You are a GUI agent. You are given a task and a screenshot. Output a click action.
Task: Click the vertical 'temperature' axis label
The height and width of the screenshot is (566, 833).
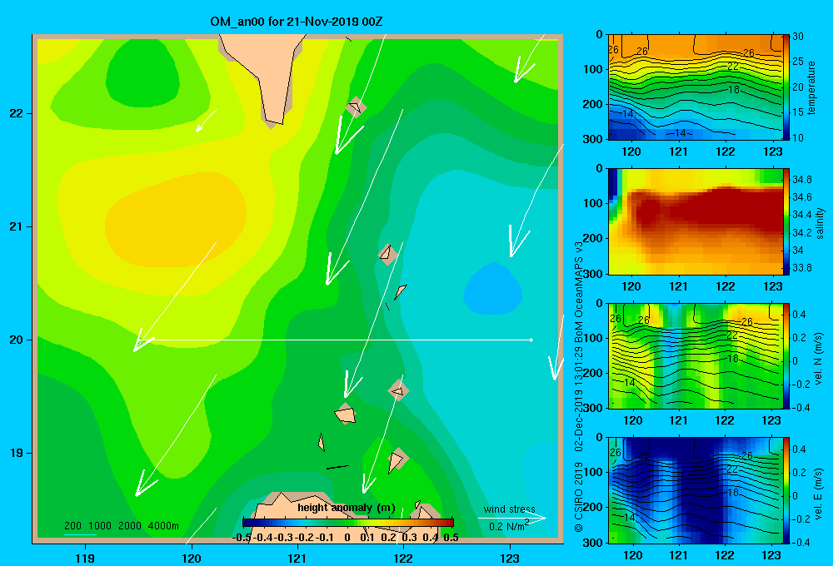pos(811,87)
